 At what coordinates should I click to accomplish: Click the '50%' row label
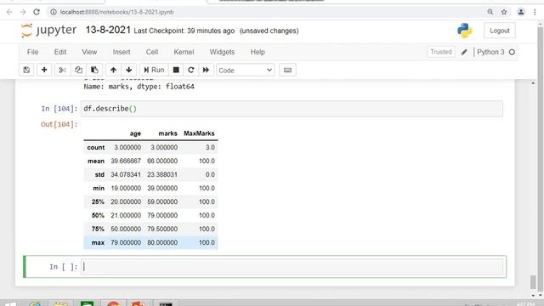coord(98,215)
